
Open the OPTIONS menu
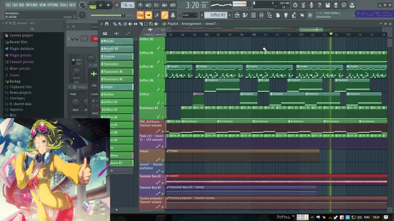tap(53, 5)
